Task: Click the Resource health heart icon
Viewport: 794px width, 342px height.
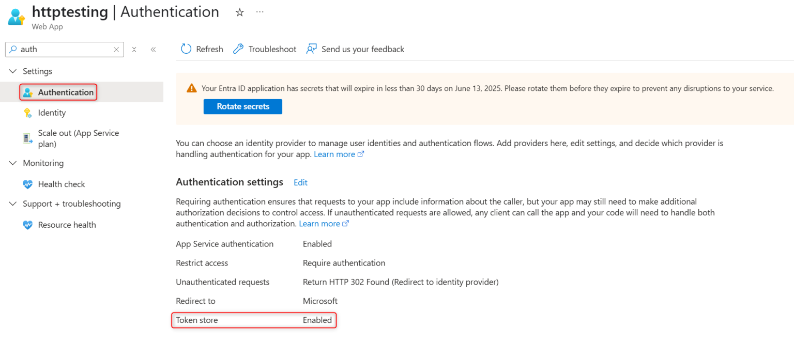Action: pyautogui.click(x=28, y=225)
